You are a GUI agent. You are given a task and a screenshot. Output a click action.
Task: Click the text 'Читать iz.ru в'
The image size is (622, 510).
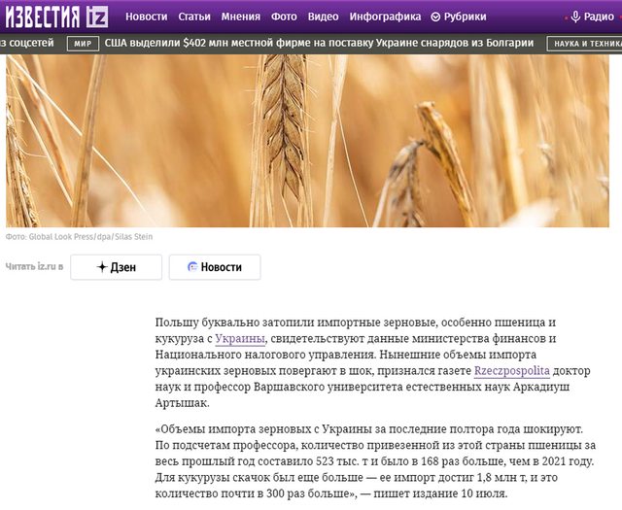(34, 266)
